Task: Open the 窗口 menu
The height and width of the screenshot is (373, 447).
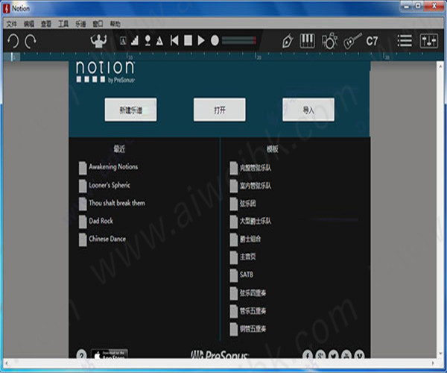Action: (x=98, y=24)
